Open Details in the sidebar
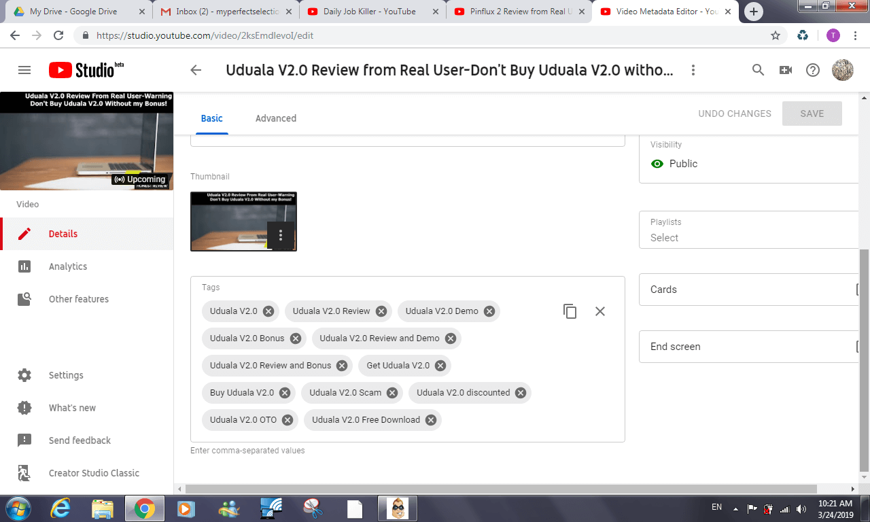Viewport: 870px width, 522px height. (87, 234)
